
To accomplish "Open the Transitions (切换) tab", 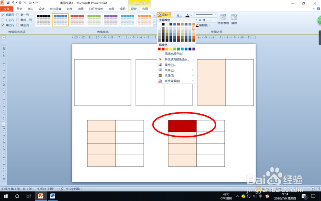I will click(70, 9).
